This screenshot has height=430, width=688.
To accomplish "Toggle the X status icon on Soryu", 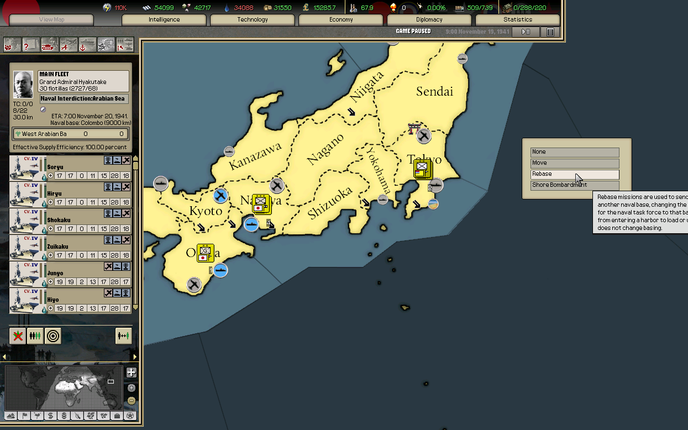I will (x=127, y=160).
